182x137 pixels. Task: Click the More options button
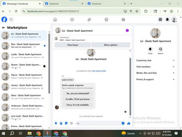pyautogui.click(x=111, y=45)
